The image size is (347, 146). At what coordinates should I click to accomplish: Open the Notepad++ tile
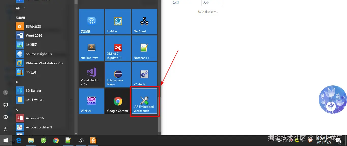pyautogui.click(x=144, y=48)
